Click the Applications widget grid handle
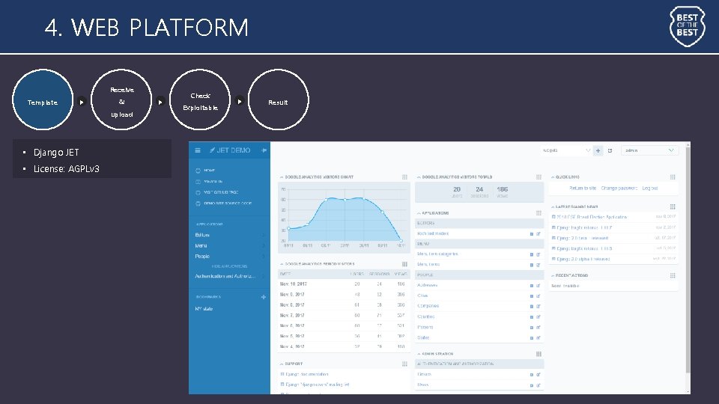This screenshot has width=719, height=404. 539,213
